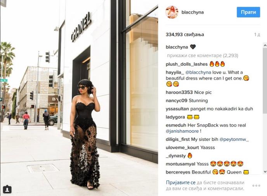Click the main Chanel street photo
This screenshot has width=267, height=196.
point(79,98)
